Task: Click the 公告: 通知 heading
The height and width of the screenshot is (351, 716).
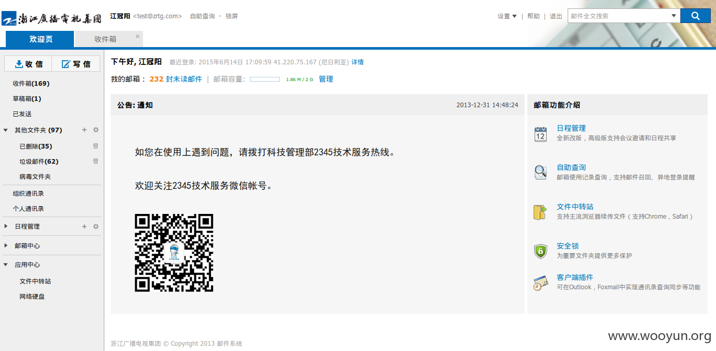Action: [x=135, y=105]
